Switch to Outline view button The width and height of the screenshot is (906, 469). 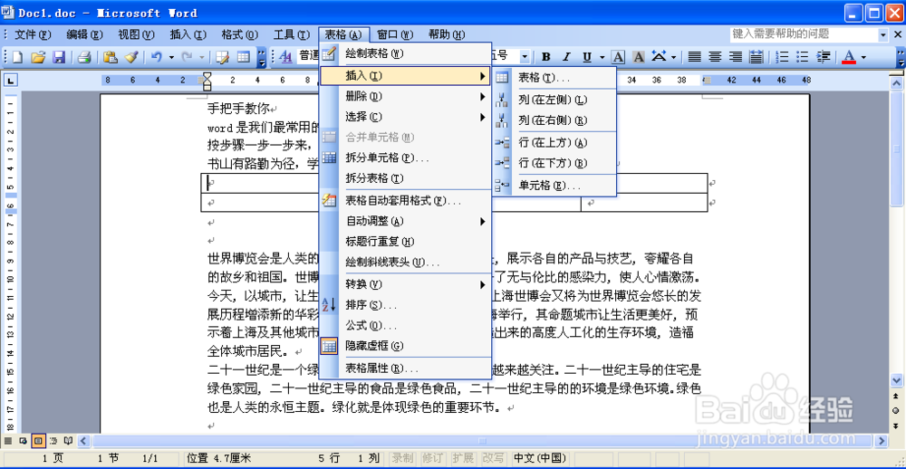tap(53, 441)
